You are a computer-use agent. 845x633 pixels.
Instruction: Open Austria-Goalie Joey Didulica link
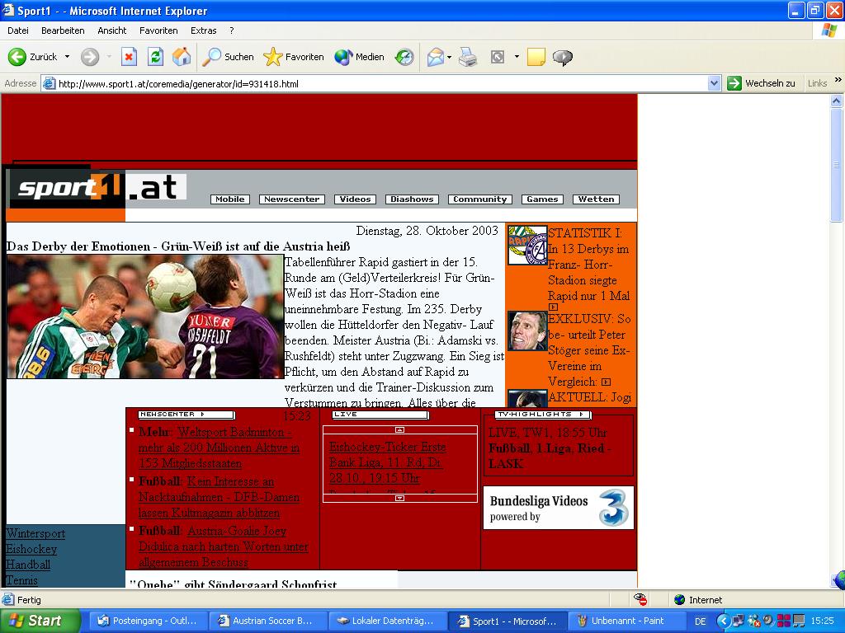pyautogui.click(x=223, y=546)
